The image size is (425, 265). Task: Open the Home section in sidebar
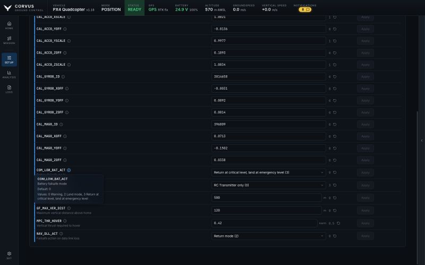pos(9,25)
